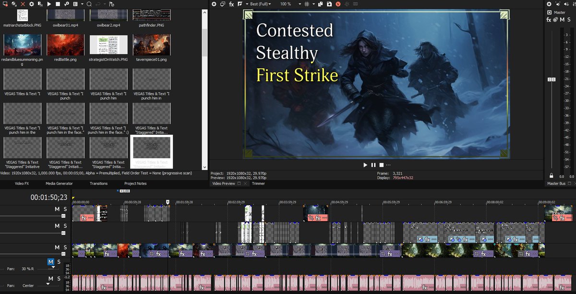The width and height of the screenshot is (576, 294).
Task: Open Video Preview properties gear icon
Action: click(x=214, y=4)
